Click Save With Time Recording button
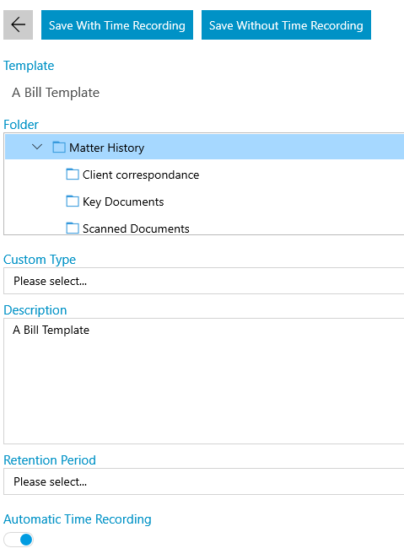 [117, 25]
